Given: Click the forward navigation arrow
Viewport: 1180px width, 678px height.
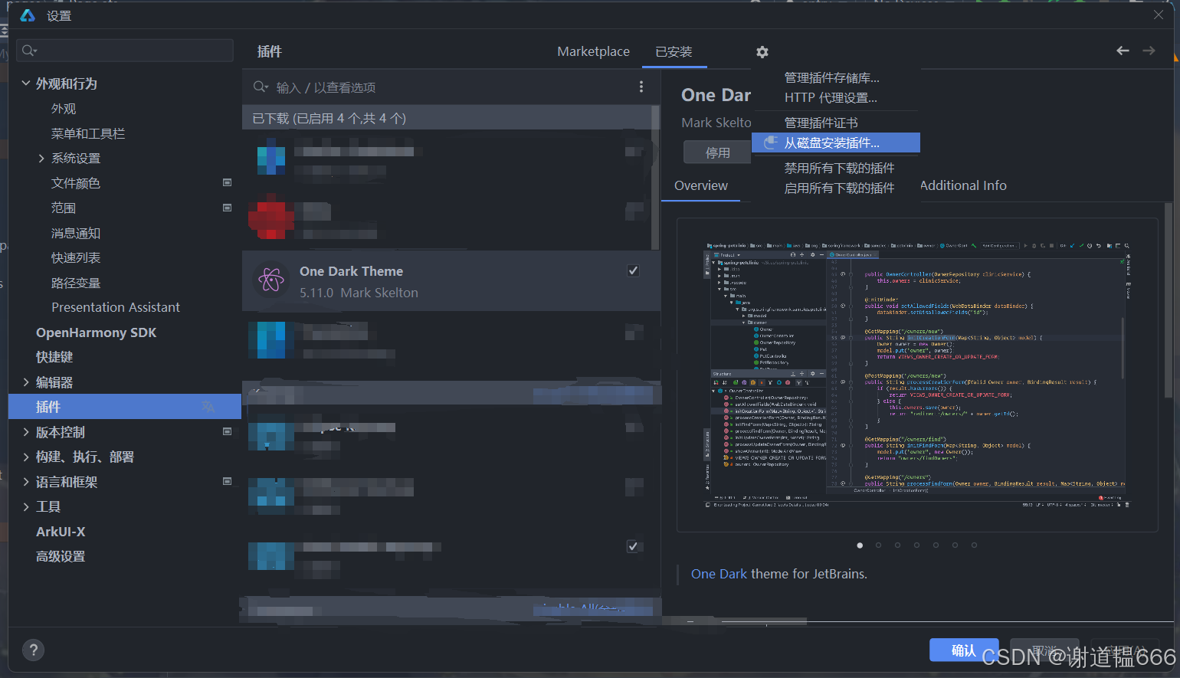Looking at the screenshot, I should coord(1149,51).
